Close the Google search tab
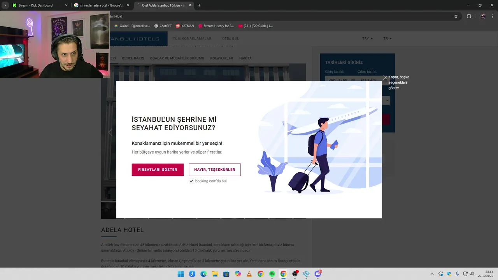This screenshot has height=280, width=498. [x=129, y=5]
